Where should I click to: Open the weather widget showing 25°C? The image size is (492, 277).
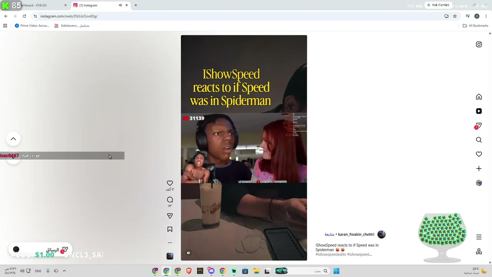(x=475, y=271)
